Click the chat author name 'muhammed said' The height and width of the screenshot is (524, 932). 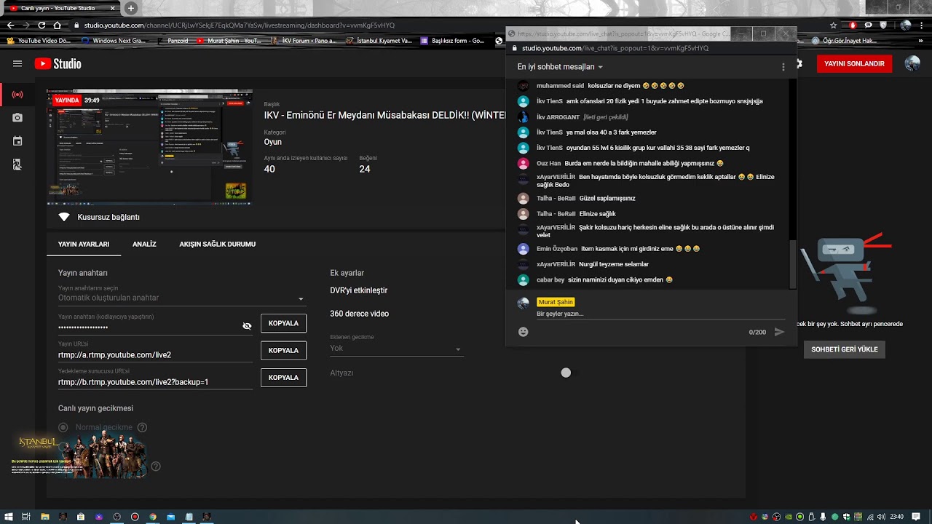click(560, 86)
